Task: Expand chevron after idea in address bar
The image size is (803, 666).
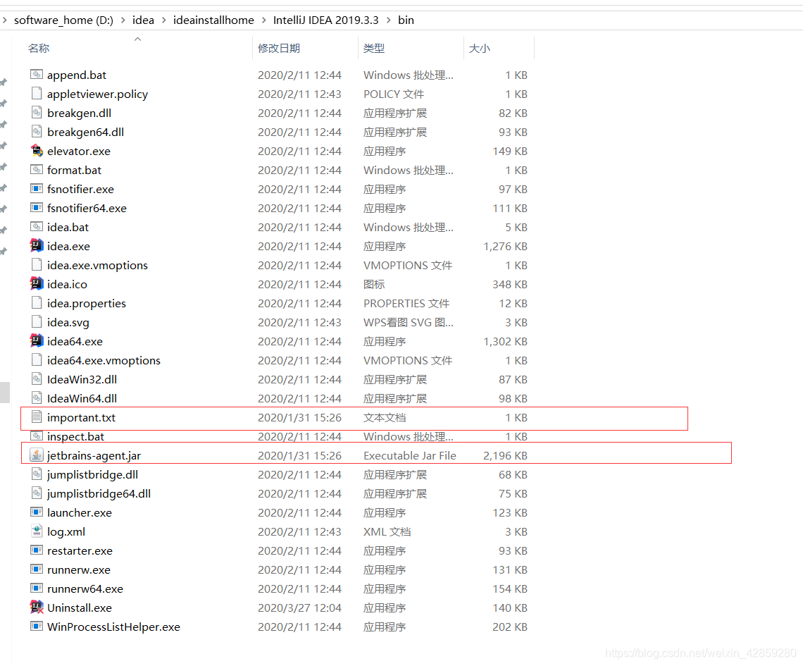Action: pos(164,20)
